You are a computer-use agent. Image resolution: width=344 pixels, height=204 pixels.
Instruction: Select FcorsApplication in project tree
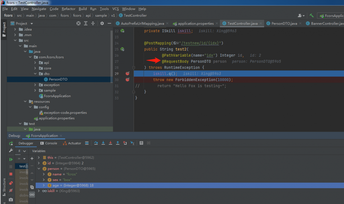(x=57, y=96)
